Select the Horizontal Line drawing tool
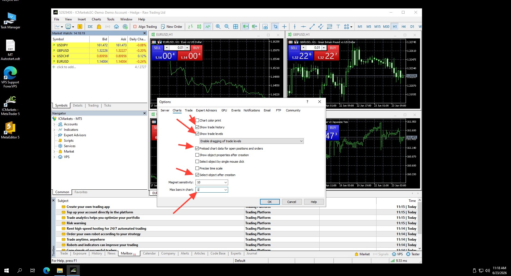The image size is (511, 276). point(303,26)
